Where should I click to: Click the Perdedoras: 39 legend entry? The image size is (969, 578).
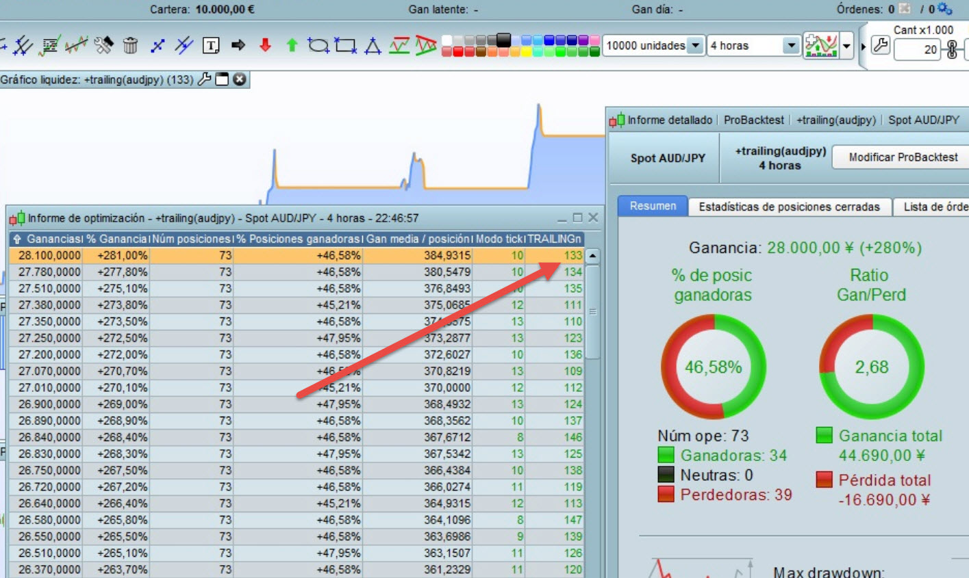tap(725, 495)
